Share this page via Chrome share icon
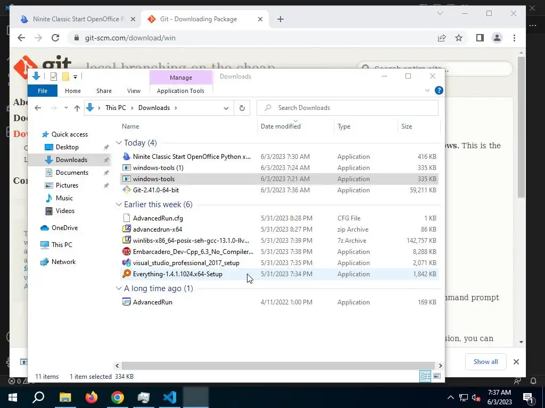The width and height of the screenshot is (545, 408). 442,38
